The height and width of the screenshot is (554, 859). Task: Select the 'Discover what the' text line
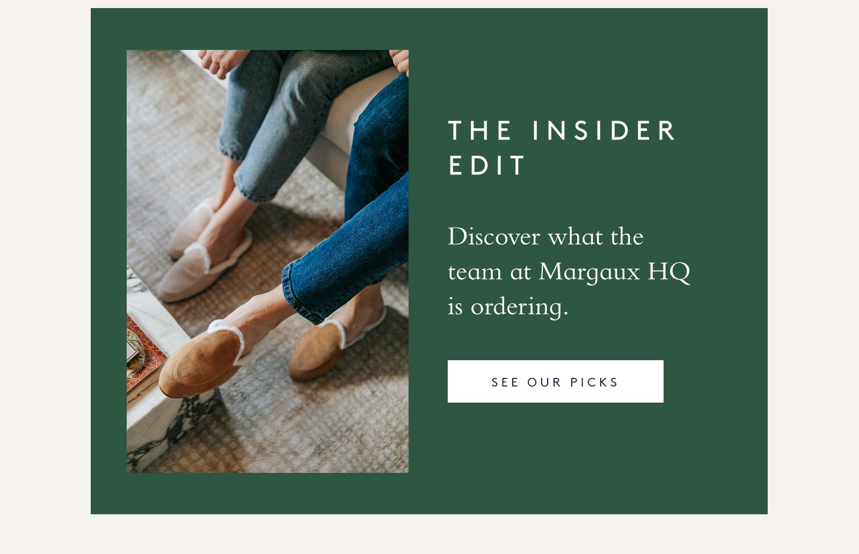point(545,237)
